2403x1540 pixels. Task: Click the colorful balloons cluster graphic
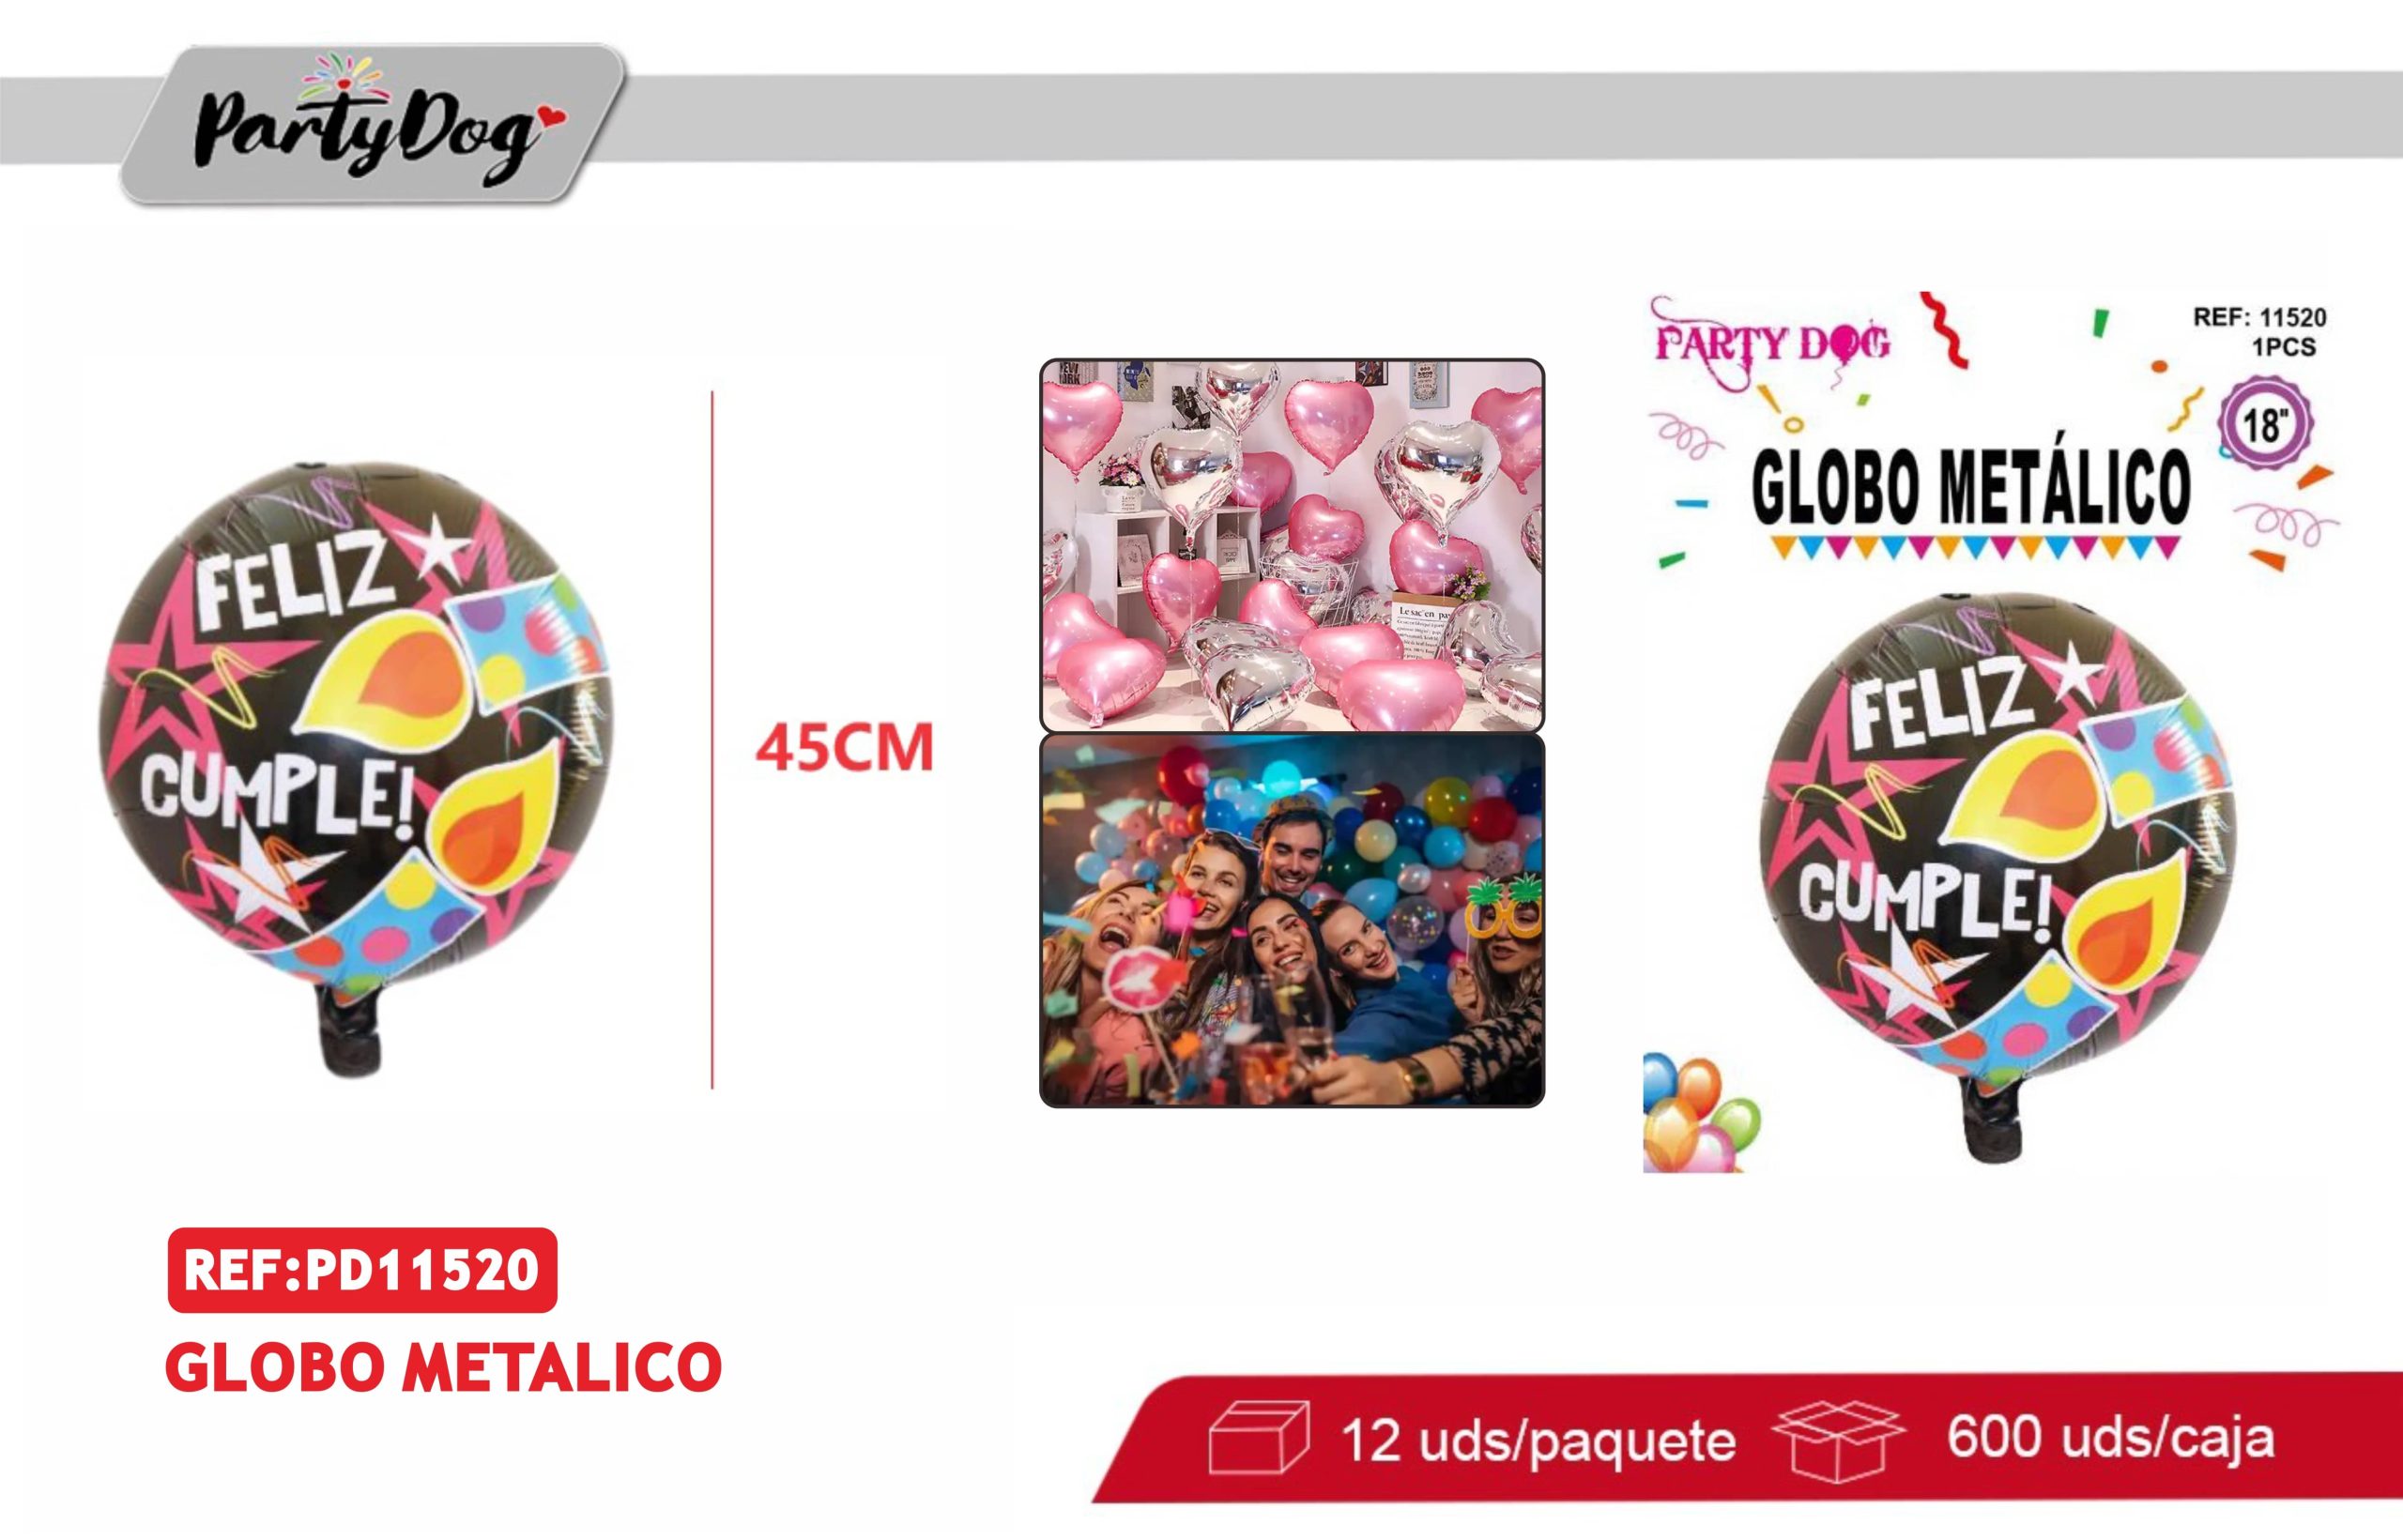pos(1699,1113)
